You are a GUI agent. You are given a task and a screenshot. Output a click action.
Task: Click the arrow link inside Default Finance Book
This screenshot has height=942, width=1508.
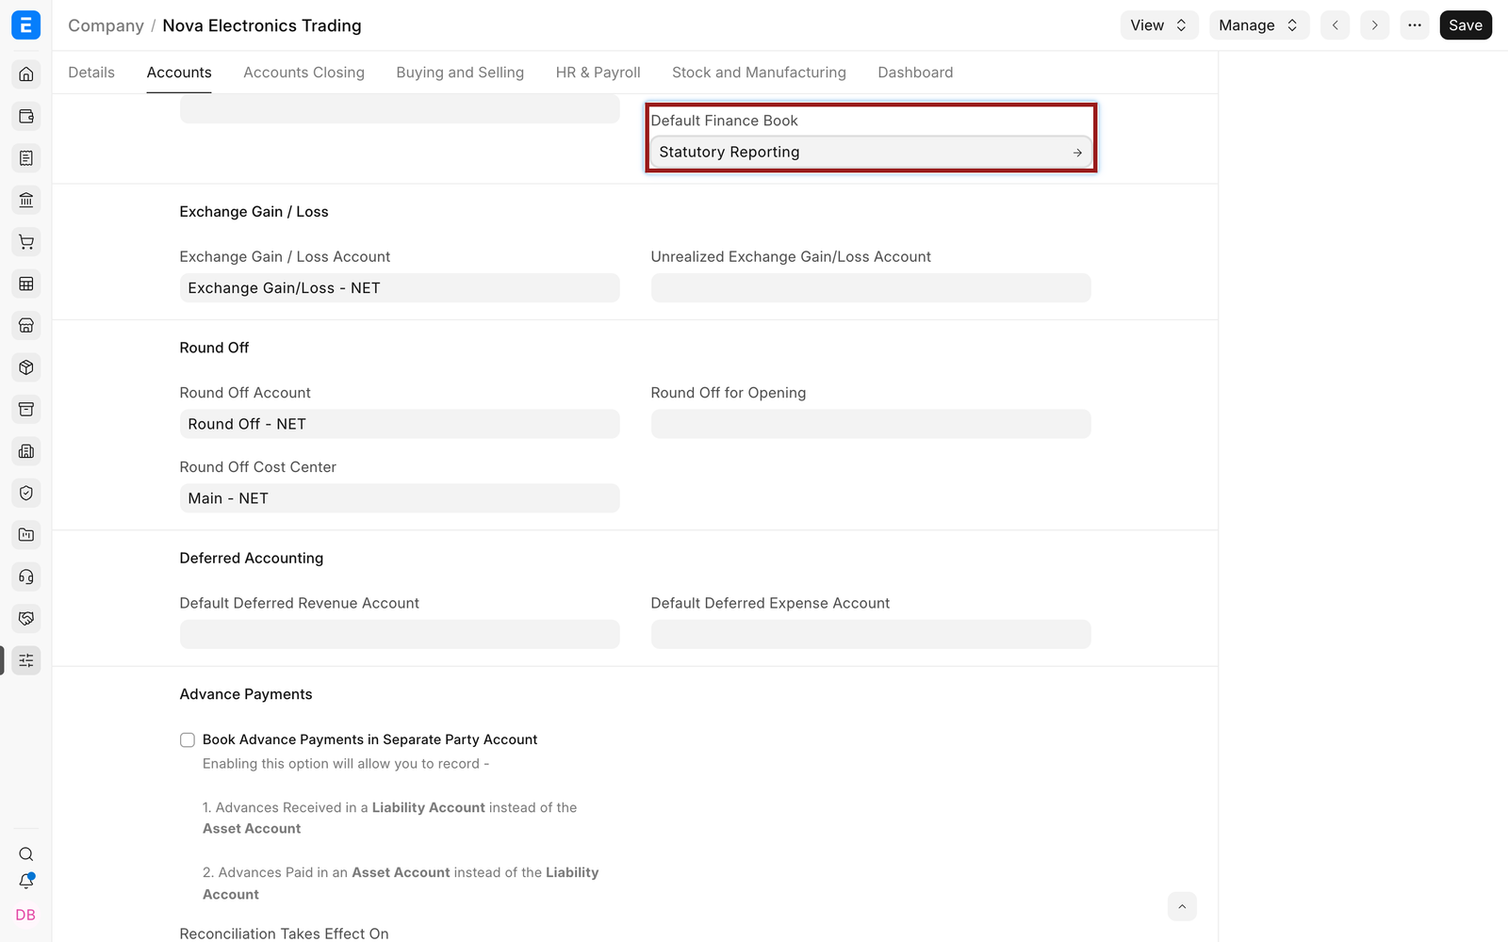point(1077,153)
